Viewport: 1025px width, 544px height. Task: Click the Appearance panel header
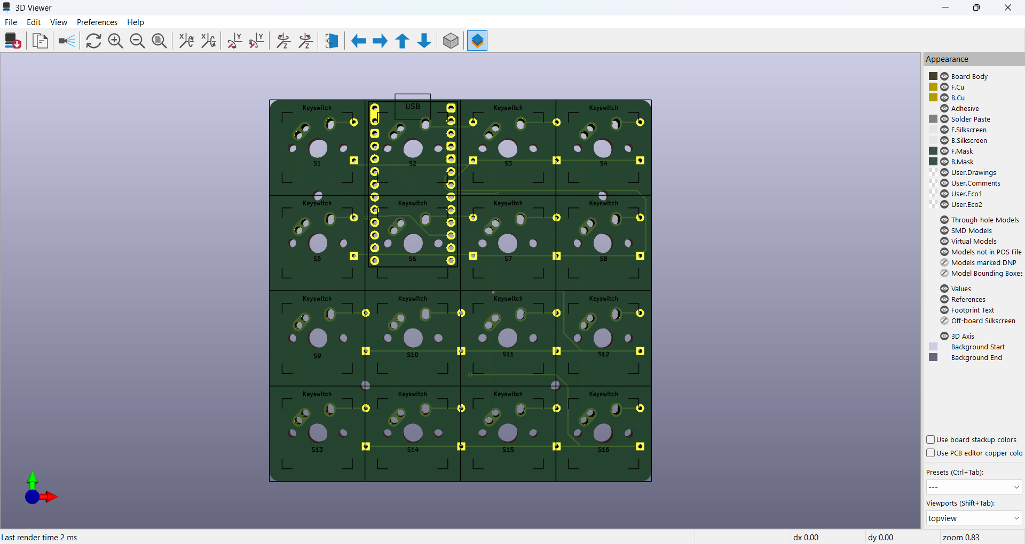(x=973, y=59)
